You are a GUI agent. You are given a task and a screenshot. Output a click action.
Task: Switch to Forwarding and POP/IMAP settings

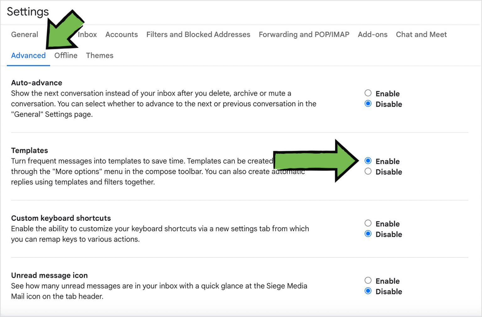point(304,35)
